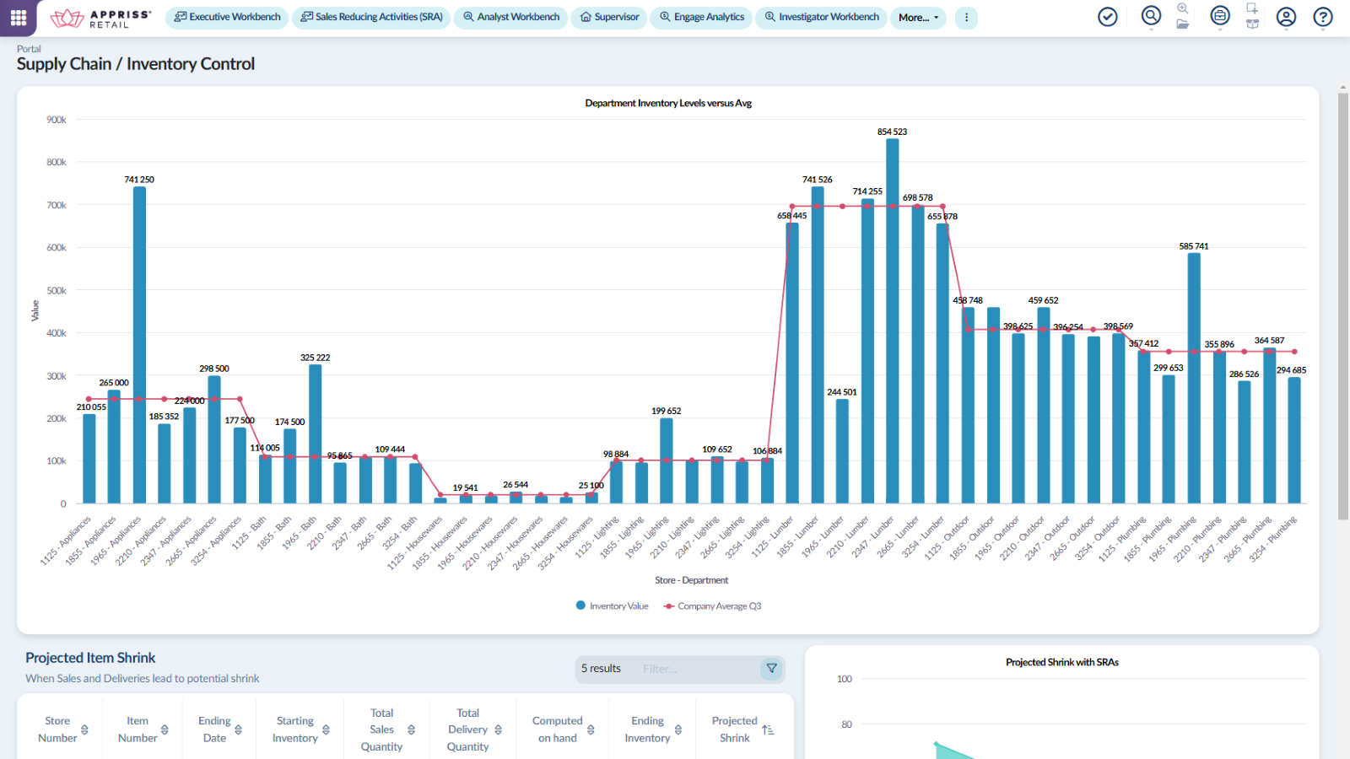Click the filter funnel icon
The height and width of the screenshot is (759, 1350).
point(771,669)
